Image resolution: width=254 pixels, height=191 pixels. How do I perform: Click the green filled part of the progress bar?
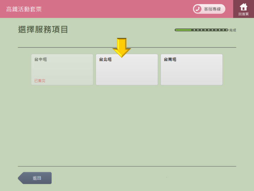183,30
